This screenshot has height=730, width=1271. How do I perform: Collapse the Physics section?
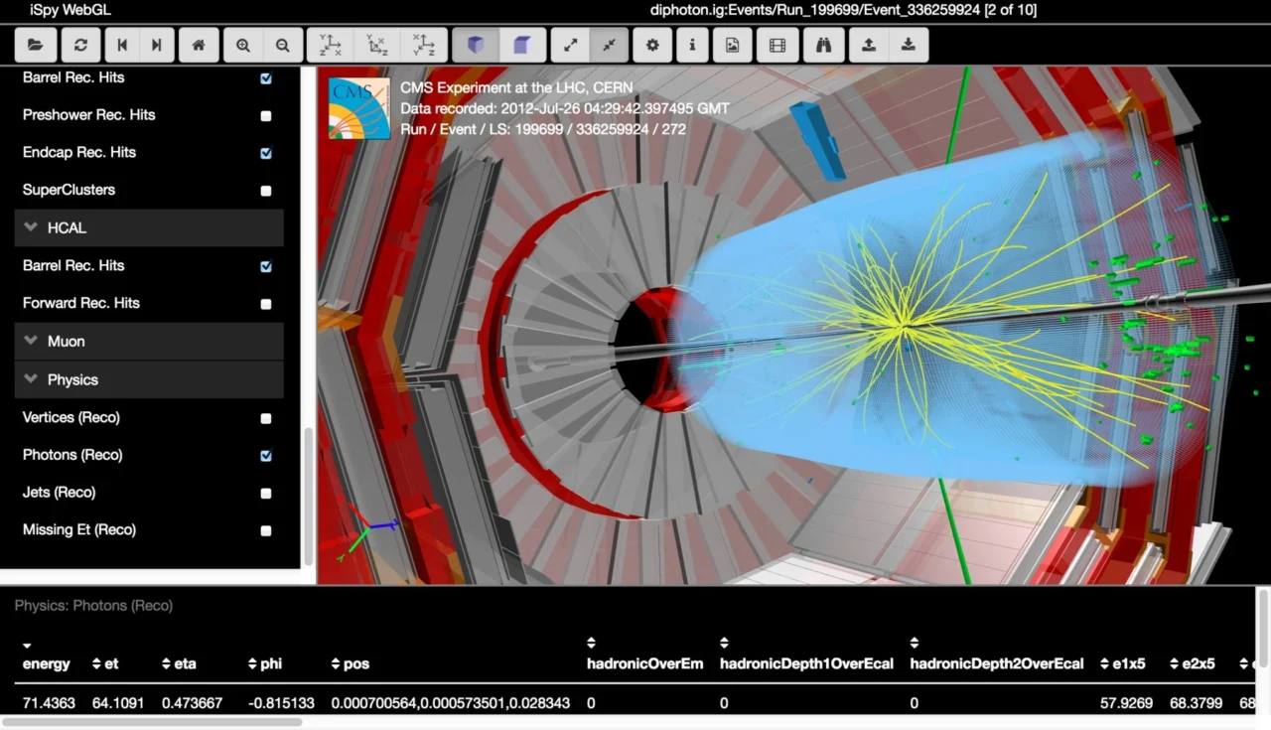(x=149, y=379)
